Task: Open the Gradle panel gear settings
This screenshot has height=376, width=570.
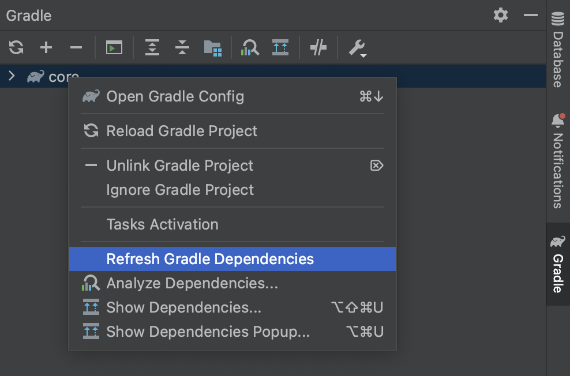Action: (501, 15)
